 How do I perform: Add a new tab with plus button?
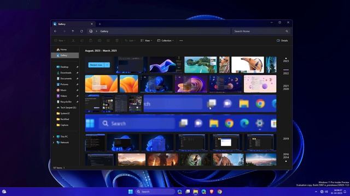click(x=100, y=24)
